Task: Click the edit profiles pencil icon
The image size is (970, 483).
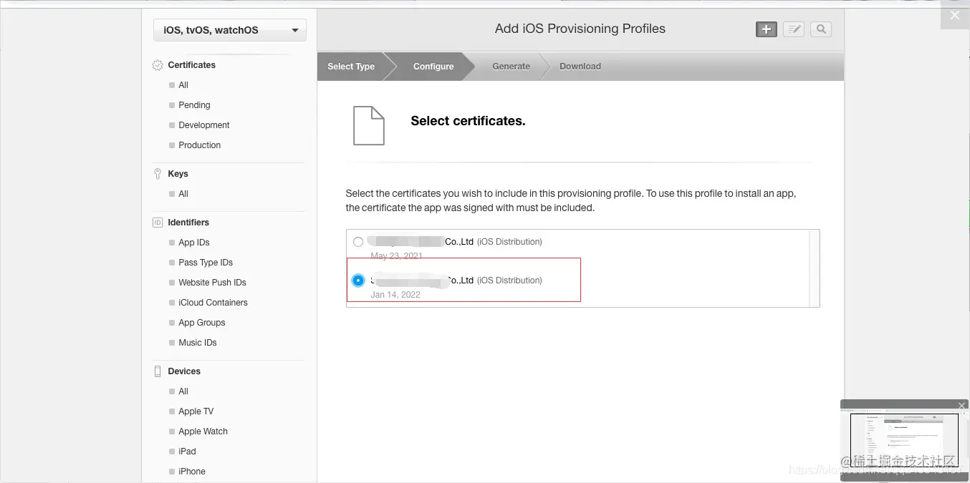Action: point(794,29)
